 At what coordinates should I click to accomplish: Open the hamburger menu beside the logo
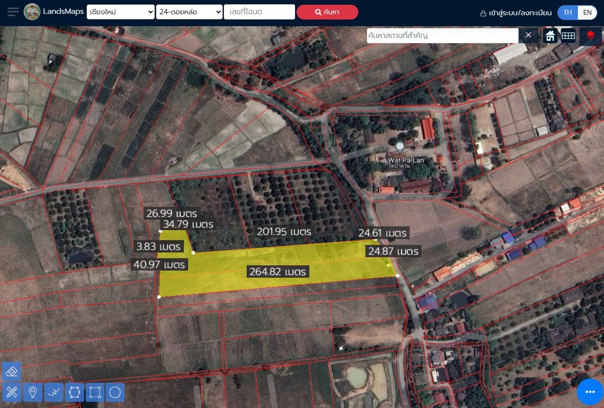click(x=13, y=12)
